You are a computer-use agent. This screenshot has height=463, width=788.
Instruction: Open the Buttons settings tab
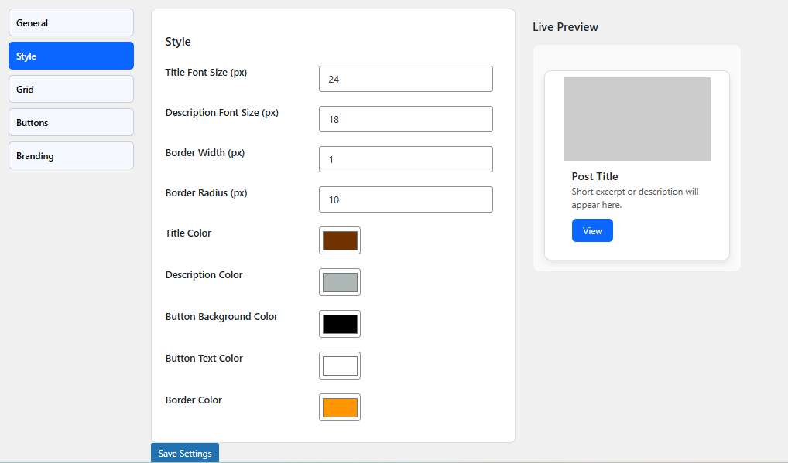pos(70,122)
